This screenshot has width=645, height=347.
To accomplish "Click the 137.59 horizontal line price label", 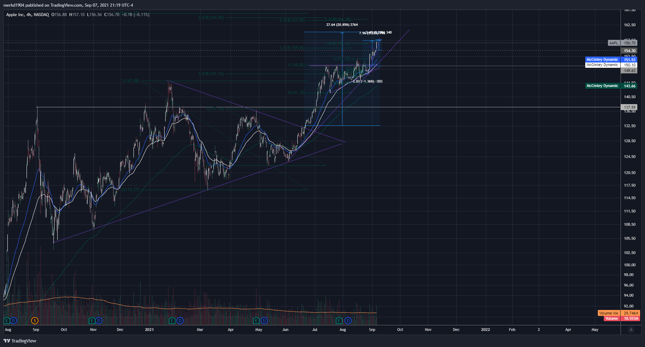I will point(630,107).
